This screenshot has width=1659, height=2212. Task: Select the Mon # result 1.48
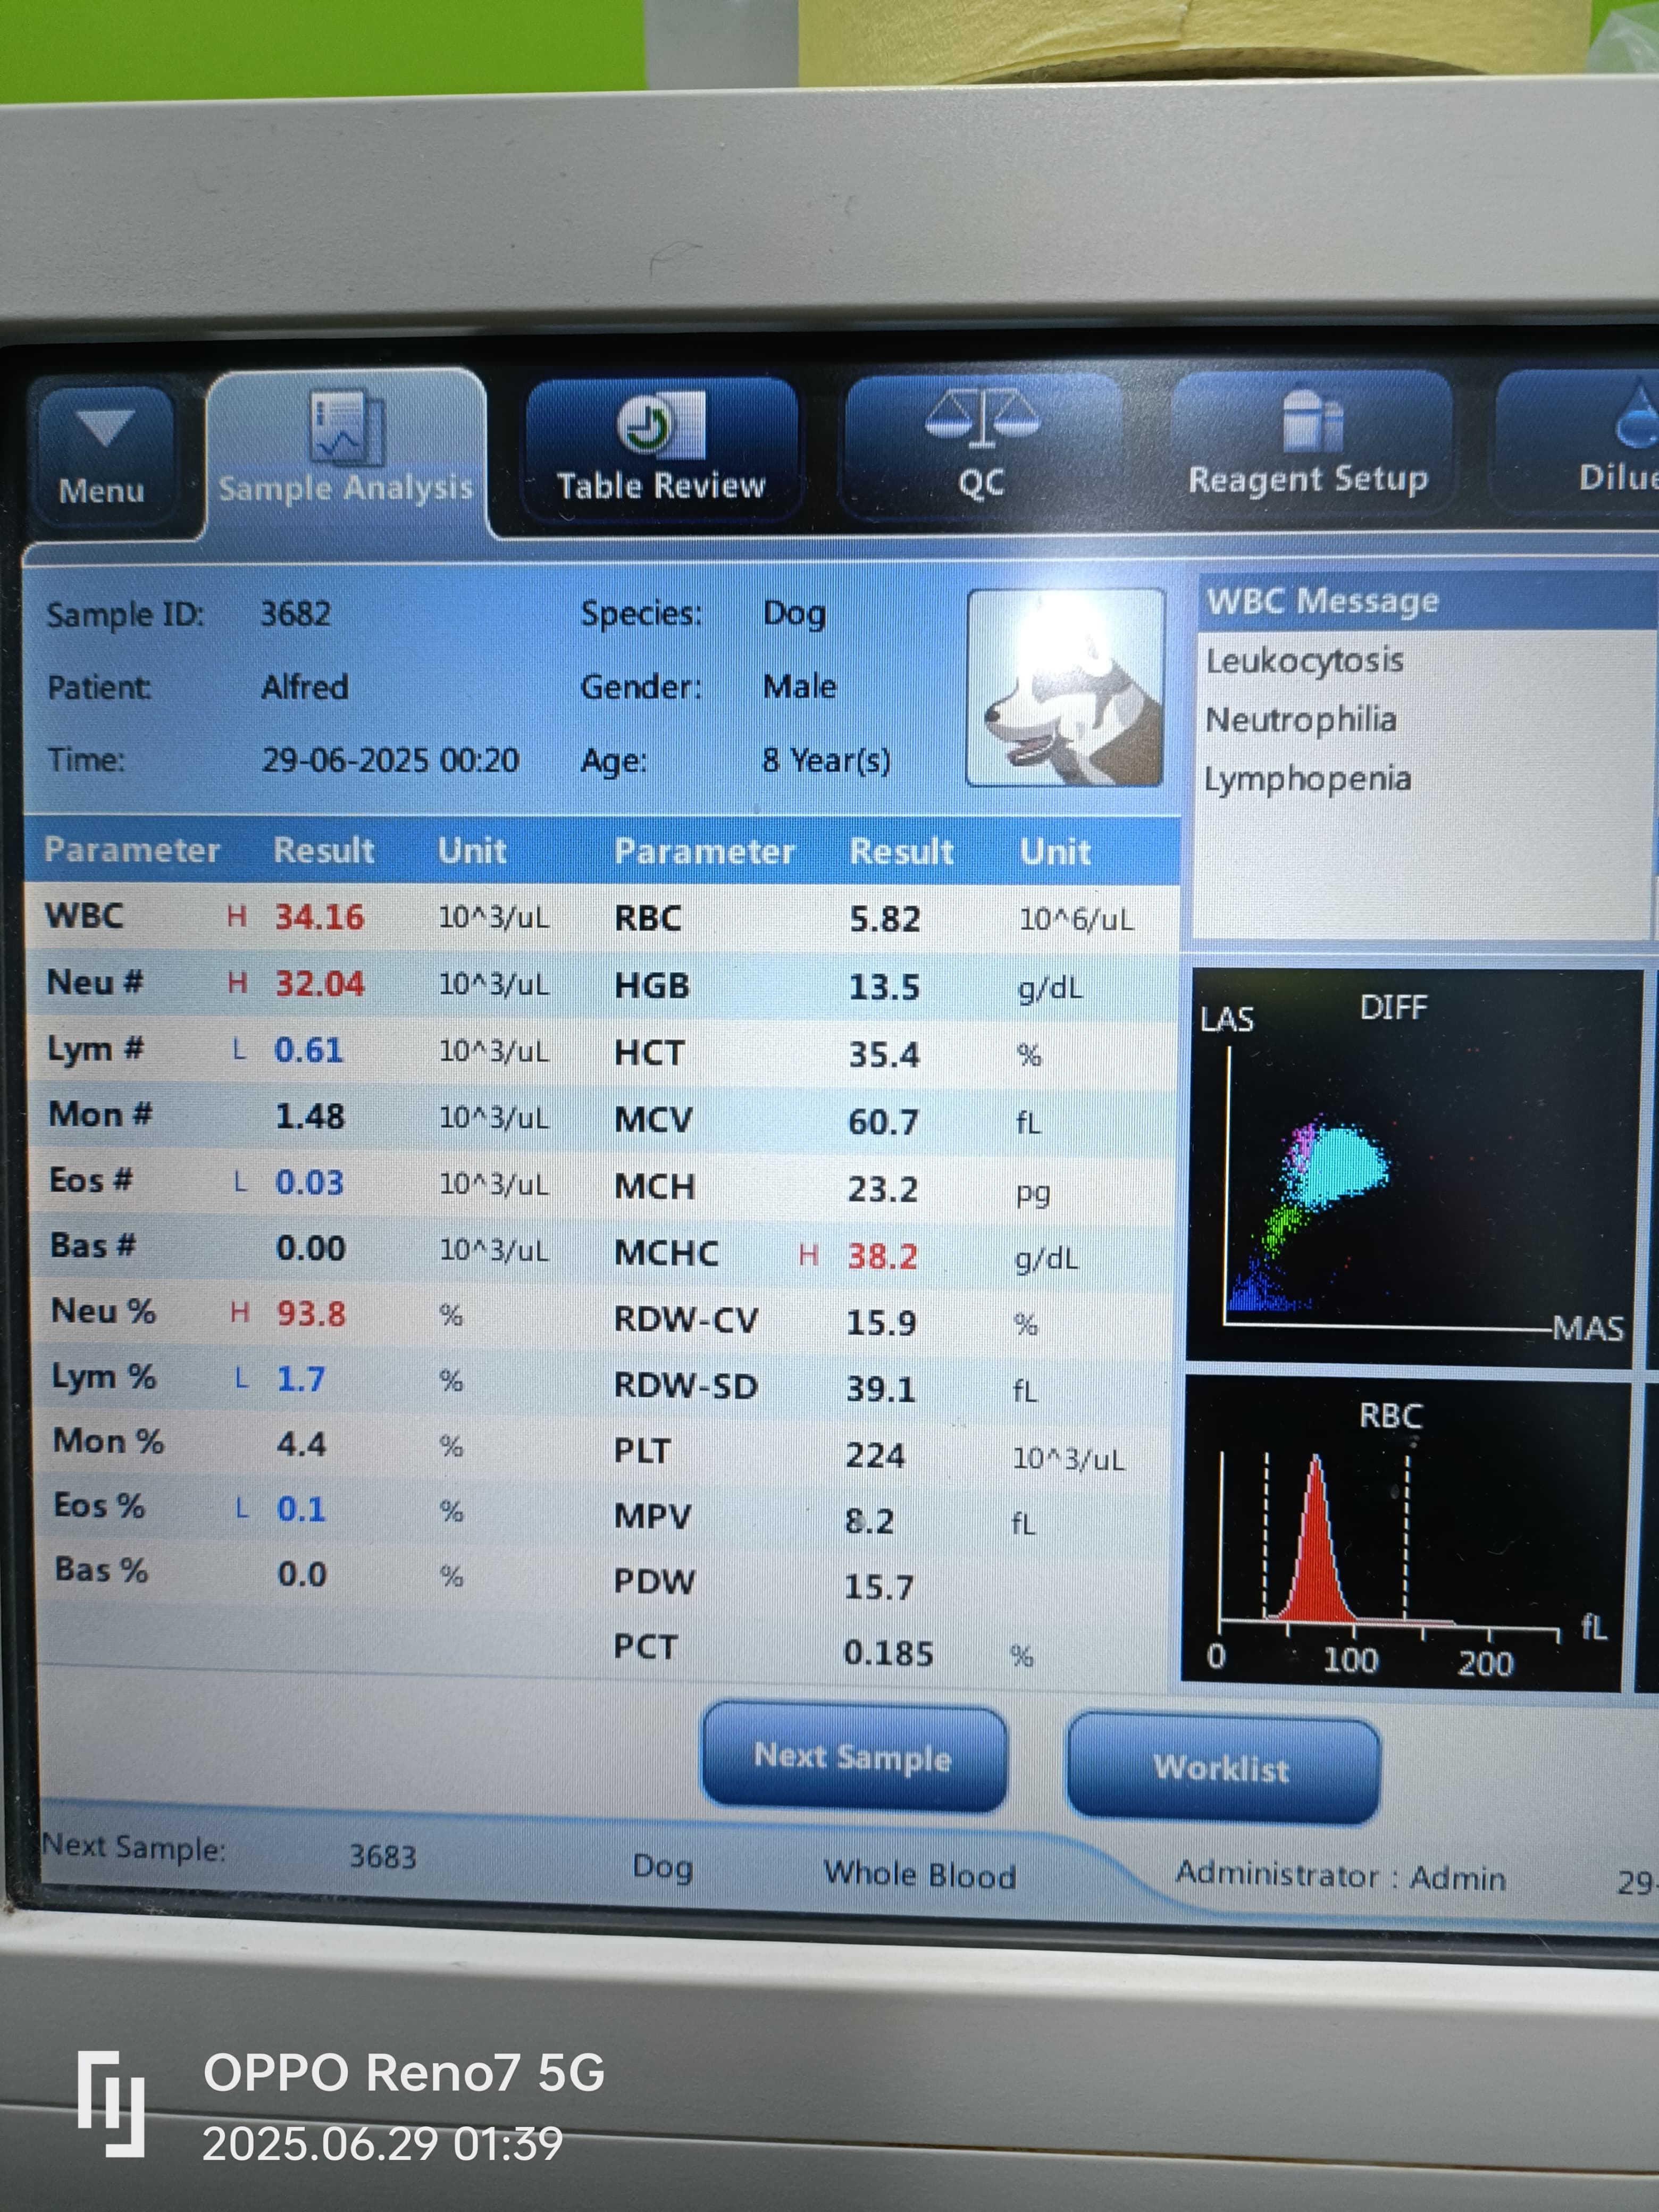(310, 1116)
